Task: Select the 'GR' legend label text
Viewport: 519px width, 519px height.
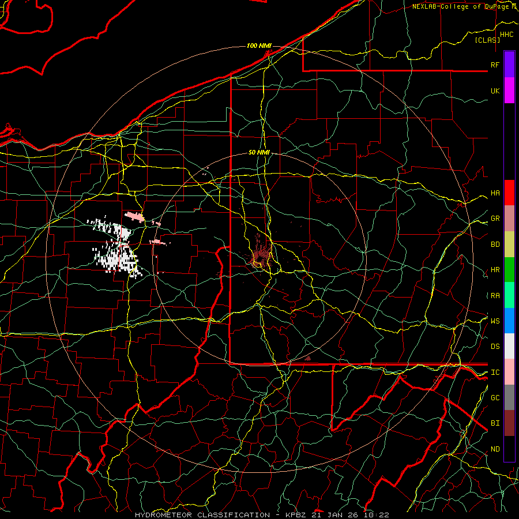Action: click(x=495, y=219)
